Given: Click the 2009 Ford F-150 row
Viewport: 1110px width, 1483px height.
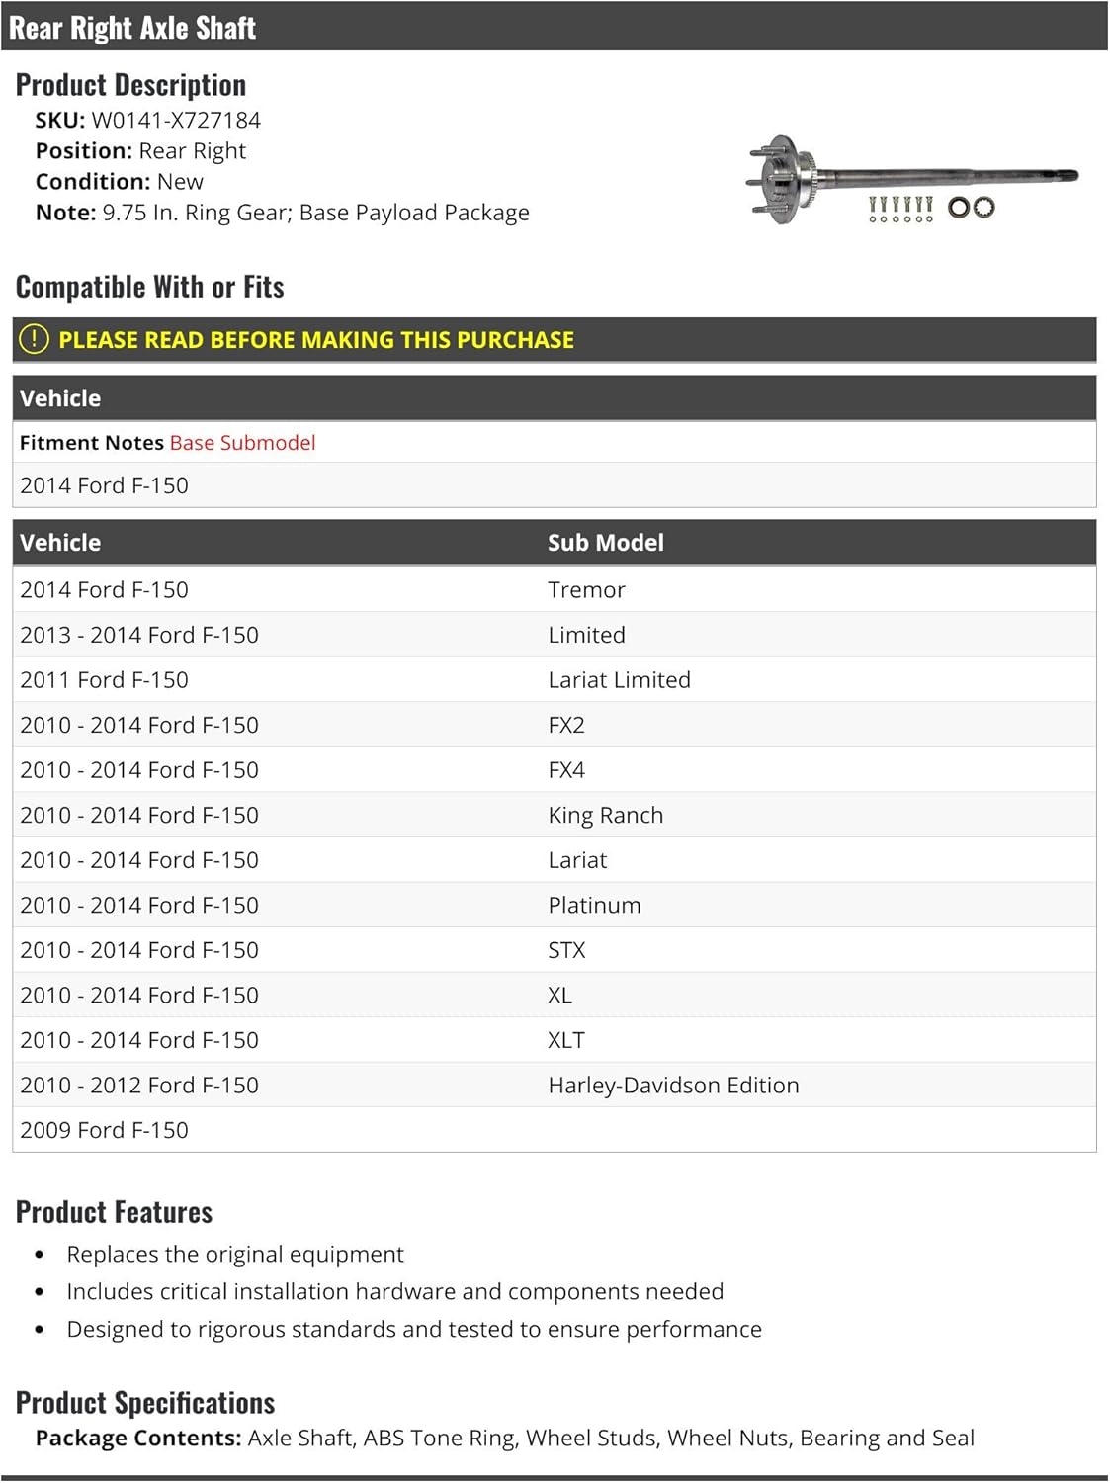Looking at the screenshot, I should coord(555,1130).
